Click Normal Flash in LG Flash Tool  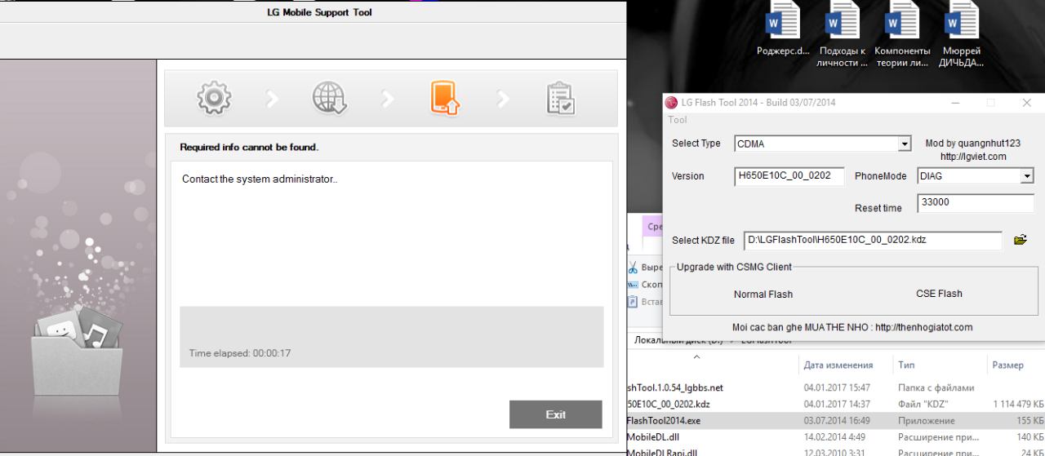click(763, 294)
